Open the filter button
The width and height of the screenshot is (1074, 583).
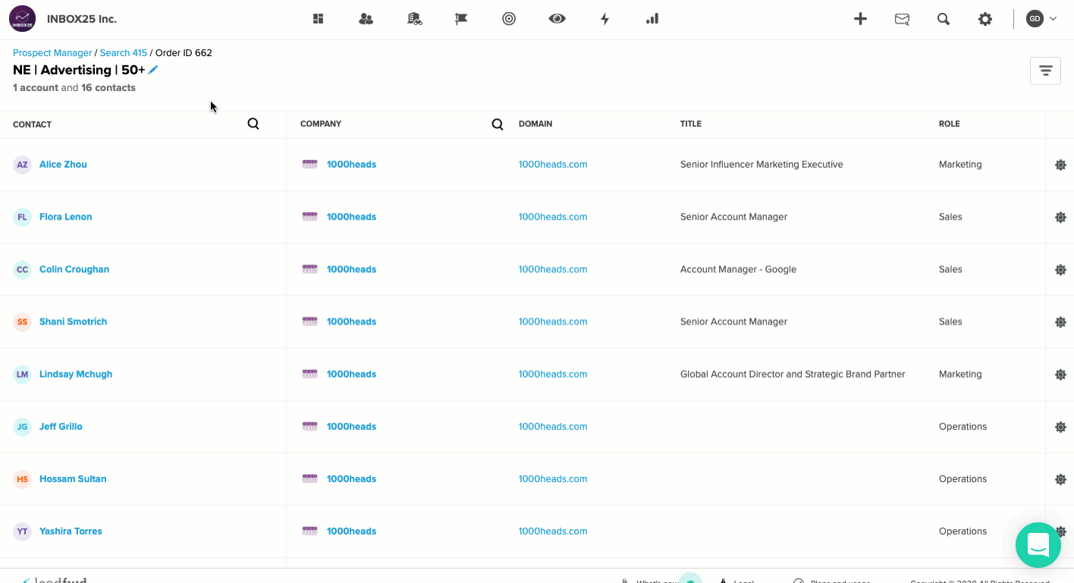pyautogui.click(x=1045, y=71)
